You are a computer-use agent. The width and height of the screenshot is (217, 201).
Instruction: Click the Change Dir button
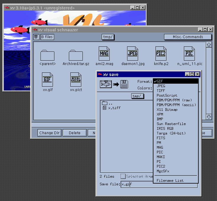click(49, 133)
